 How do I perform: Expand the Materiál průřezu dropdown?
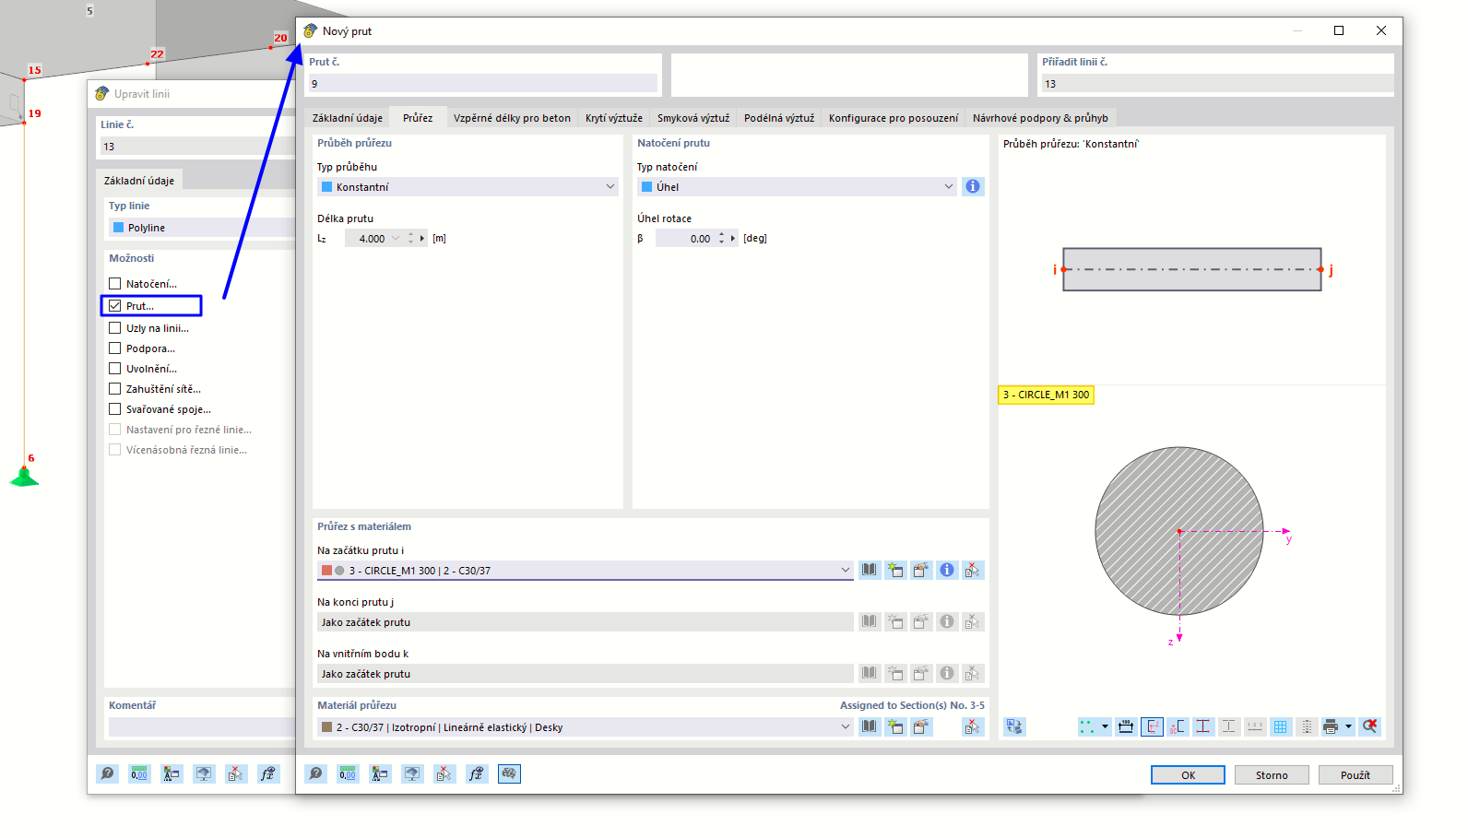point(846,727)
